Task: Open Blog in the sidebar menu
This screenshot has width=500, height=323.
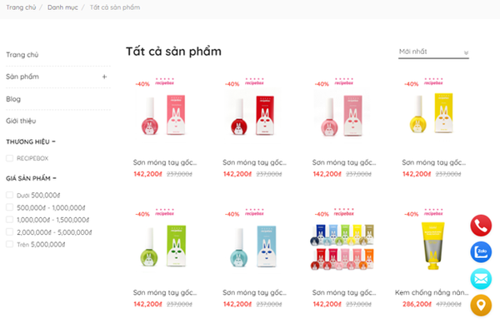Action: [13, 99]
